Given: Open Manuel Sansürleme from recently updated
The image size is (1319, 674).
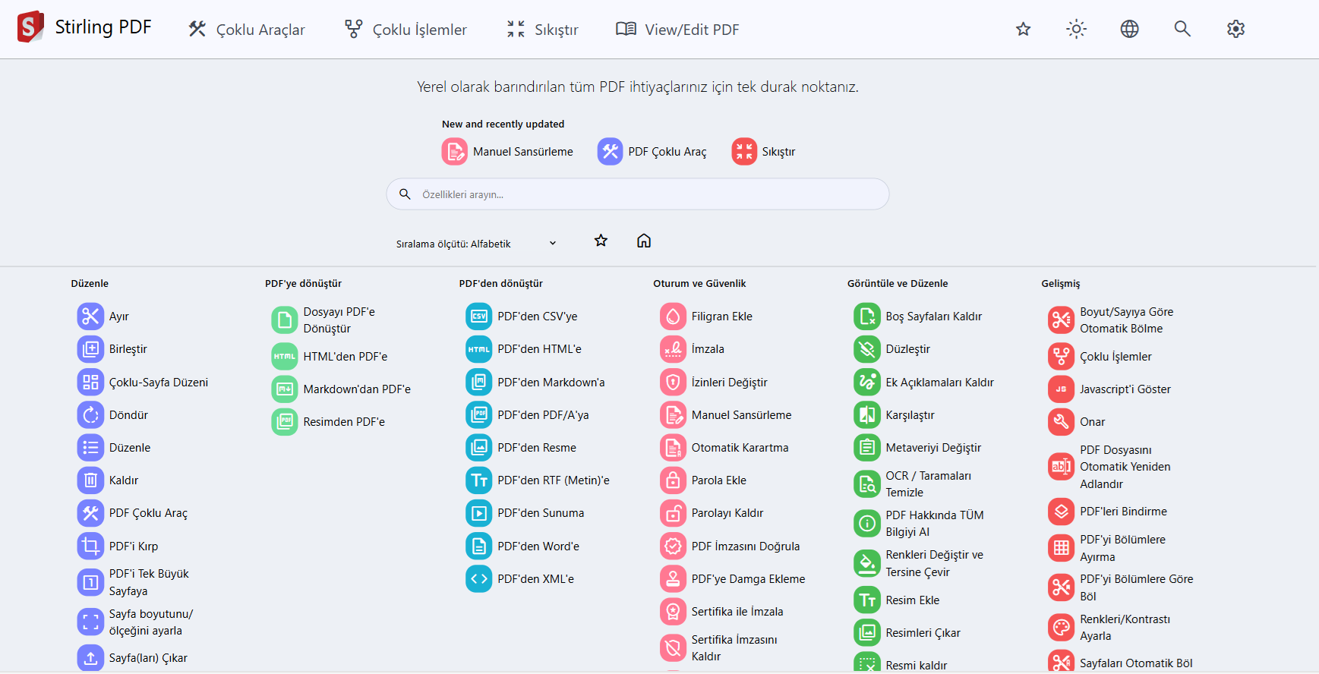Looking at the screenshot, I should point(507,152).
